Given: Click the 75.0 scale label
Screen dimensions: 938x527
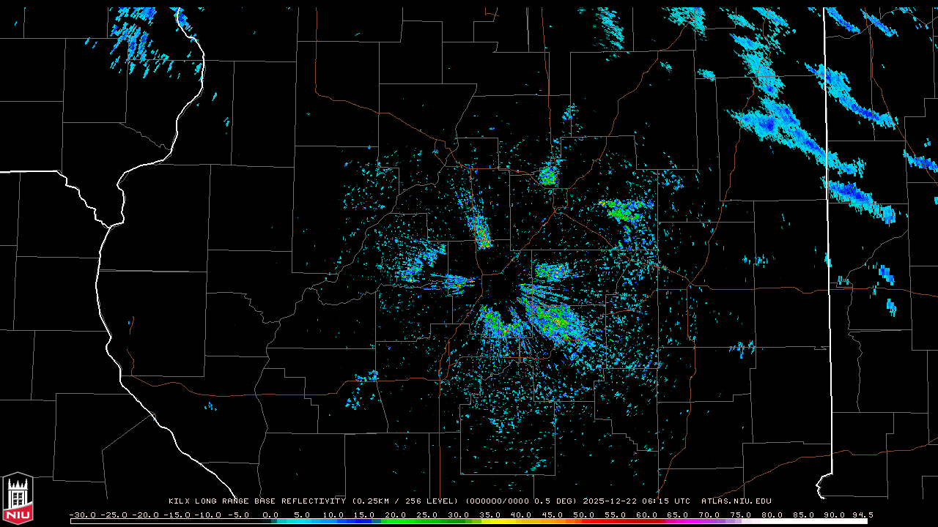Looking at the screenshot, I should 741,515.
